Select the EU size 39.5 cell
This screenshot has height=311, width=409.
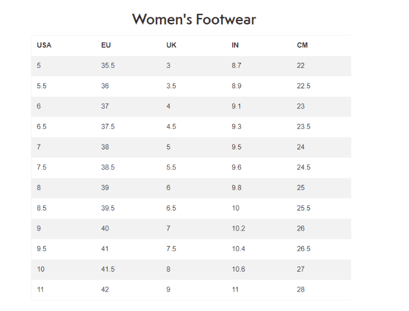108,208
